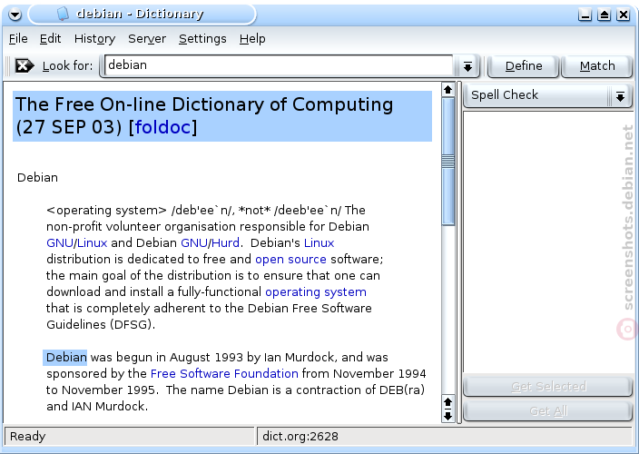Click the dict.org:2628 status bar entry
The width and height of the screenshot is (639, 454).
point(300,437)
